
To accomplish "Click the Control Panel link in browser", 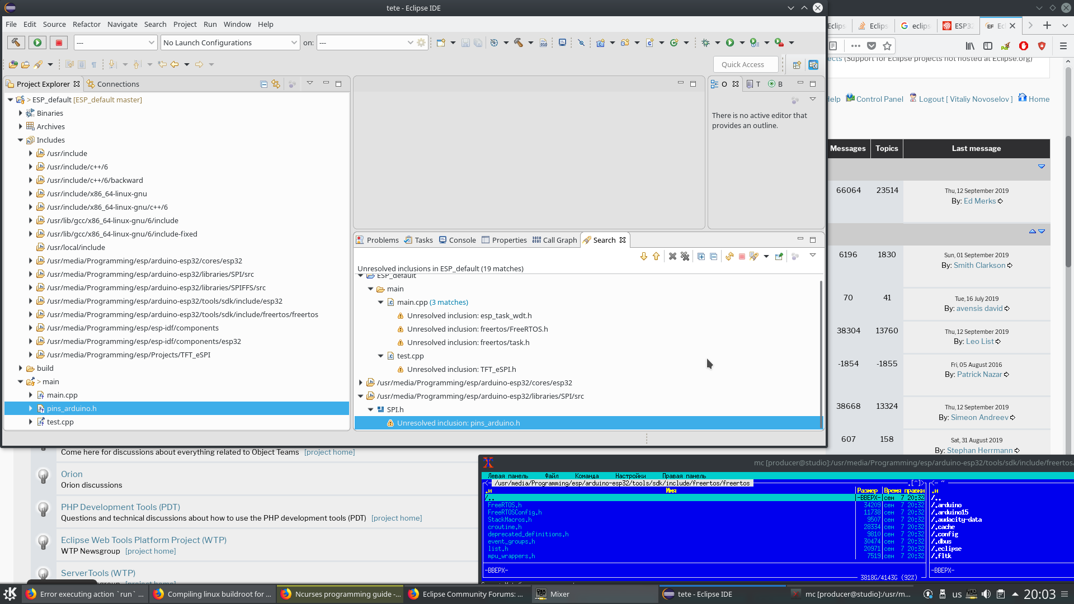I will tap(879, 99).
